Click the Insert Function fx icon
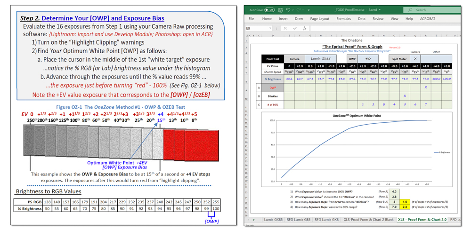 tap(304, 28)
